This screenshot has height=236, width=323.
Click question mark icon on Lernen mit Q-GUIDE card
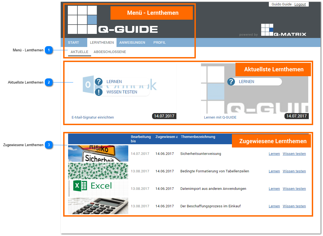coord(231,82)
